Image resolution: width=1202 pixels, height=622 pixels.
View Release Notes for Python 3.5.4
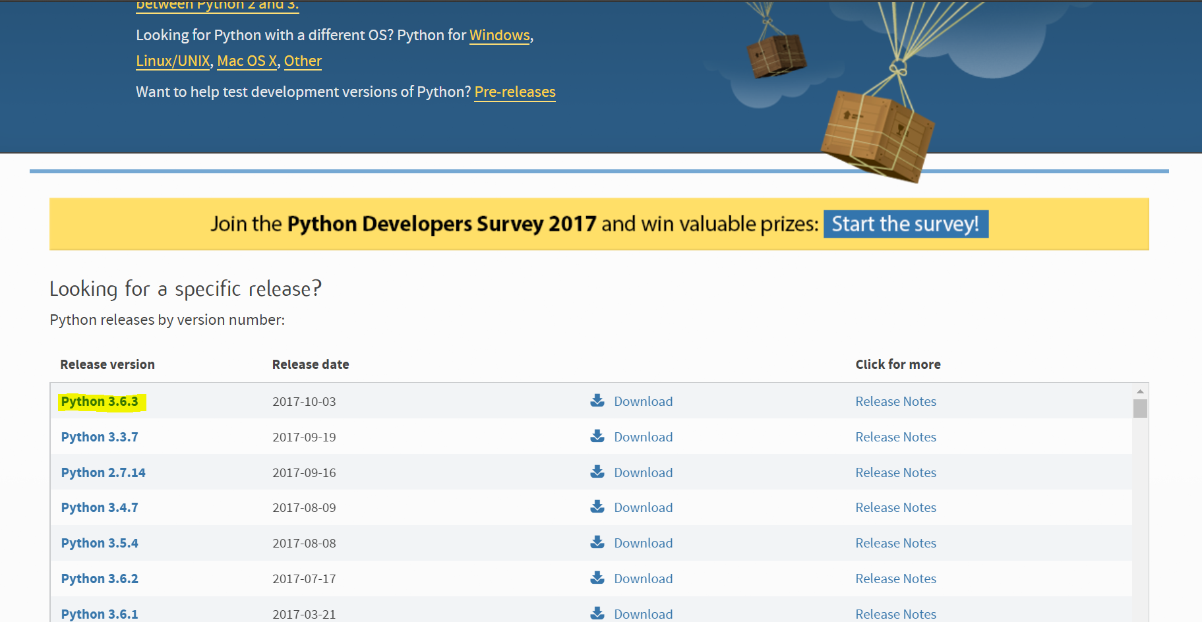pyautogui.click(x=895, y=543)
